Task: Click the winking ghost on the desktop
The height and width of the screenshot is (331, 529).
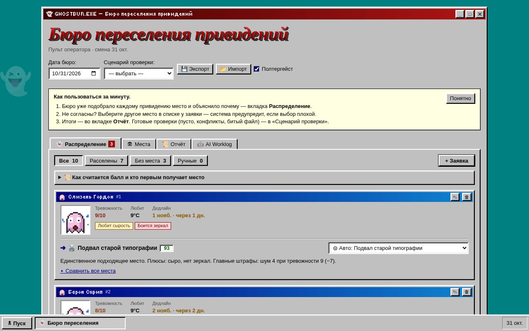Action: coord(16,81)
